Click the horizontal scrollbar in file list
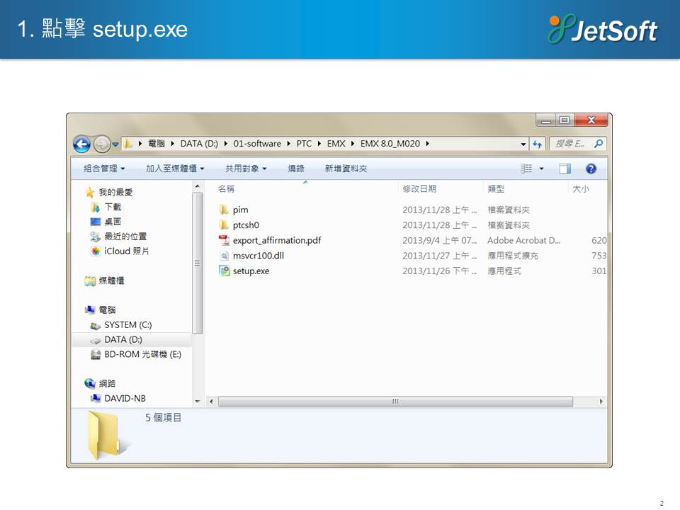This screenshot has width=680, height=510. pos(395,402)
